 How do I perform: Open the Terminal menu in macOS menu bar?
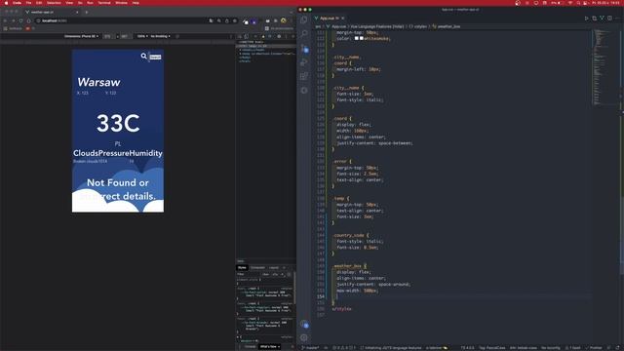point(104,3)
